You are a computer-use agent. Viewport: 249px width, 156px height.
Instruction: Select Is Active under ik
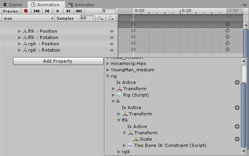pyautogui.click(x=132, y=108)
